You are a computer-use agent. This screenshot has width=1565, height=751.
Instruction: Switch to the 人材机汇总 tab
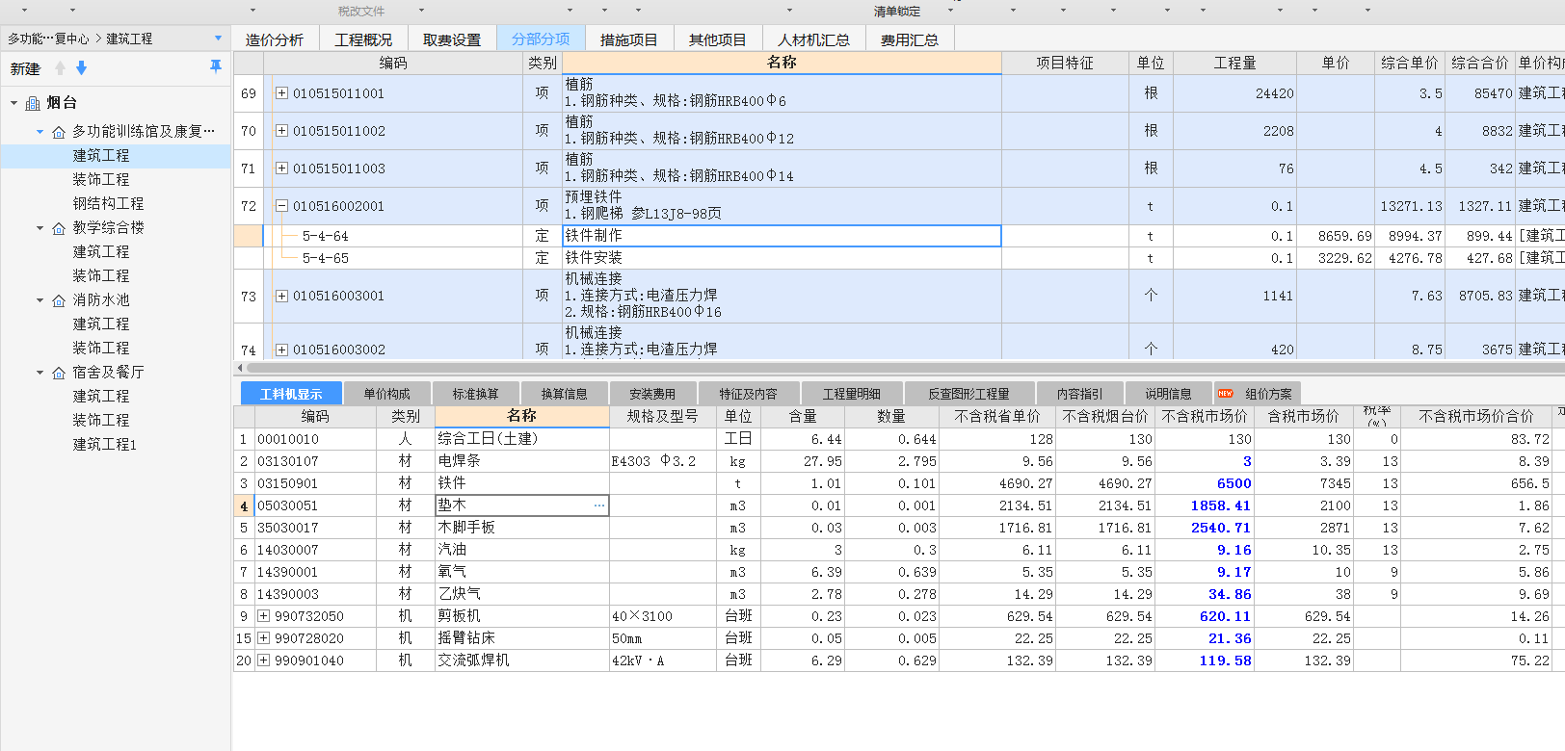click(x=814, y=39)
